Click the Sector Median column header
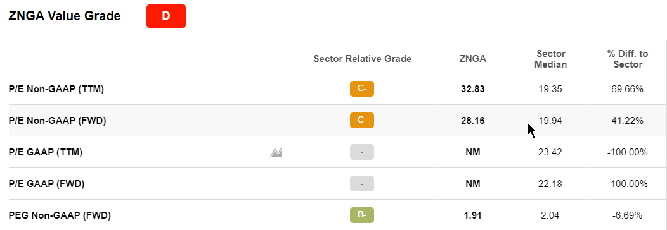This screenshot has height=230, width=667. 550,59
